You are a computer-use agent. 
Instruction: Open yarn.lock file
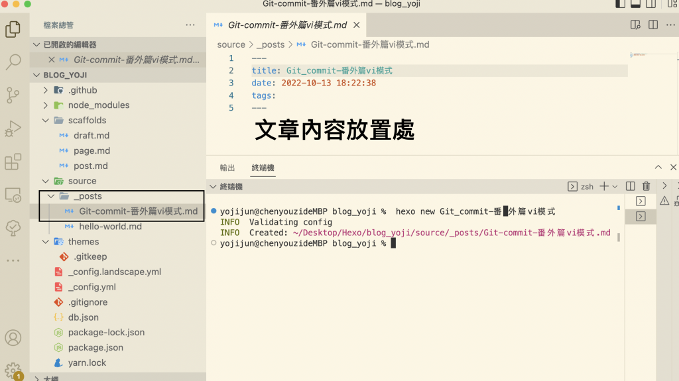click(x=87, y=363)
